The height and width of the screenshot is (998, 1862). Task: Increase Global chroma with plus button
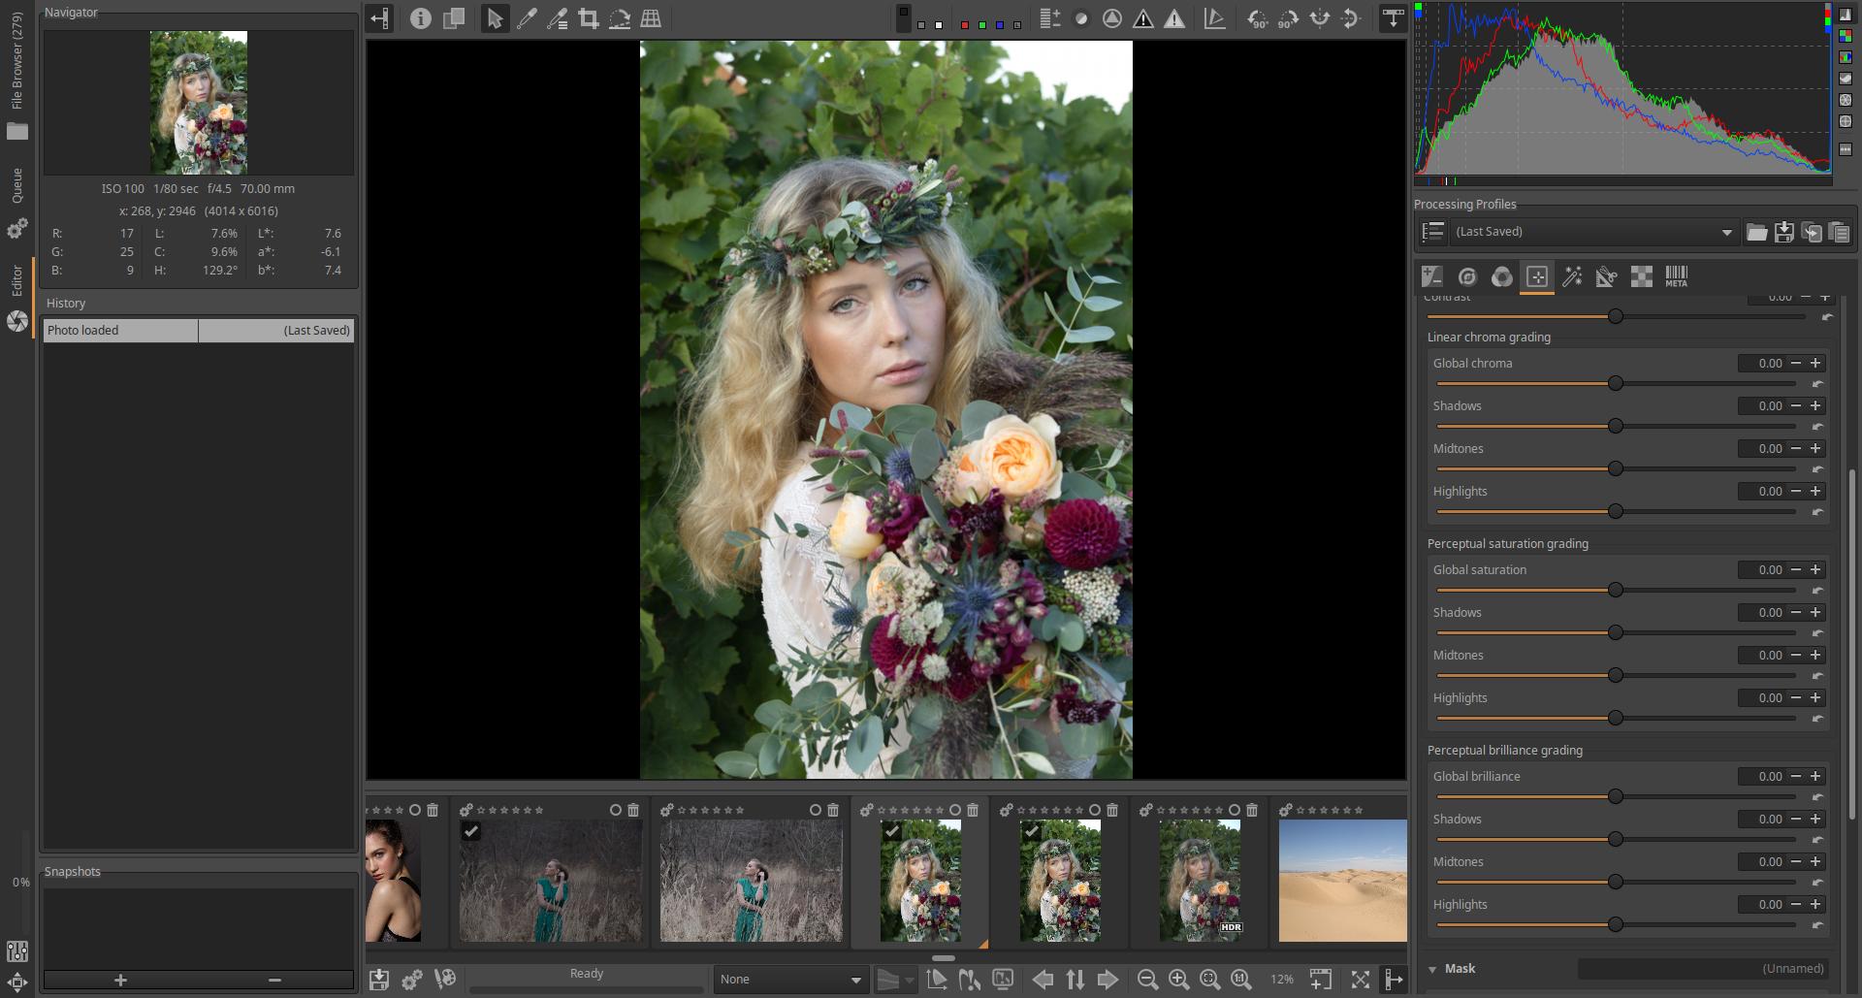[1815, 364]
